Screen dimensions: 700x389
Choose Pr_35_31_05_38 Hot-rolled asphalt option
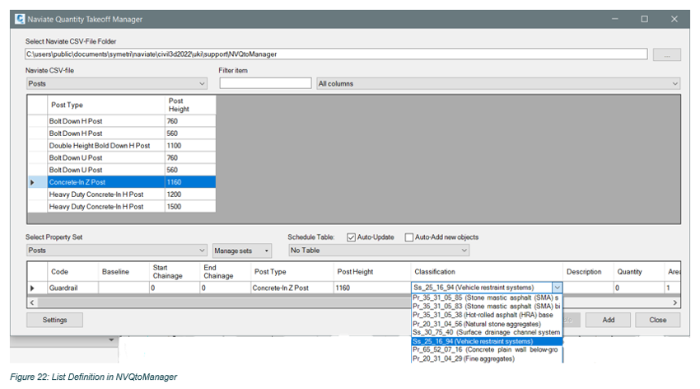487,315
